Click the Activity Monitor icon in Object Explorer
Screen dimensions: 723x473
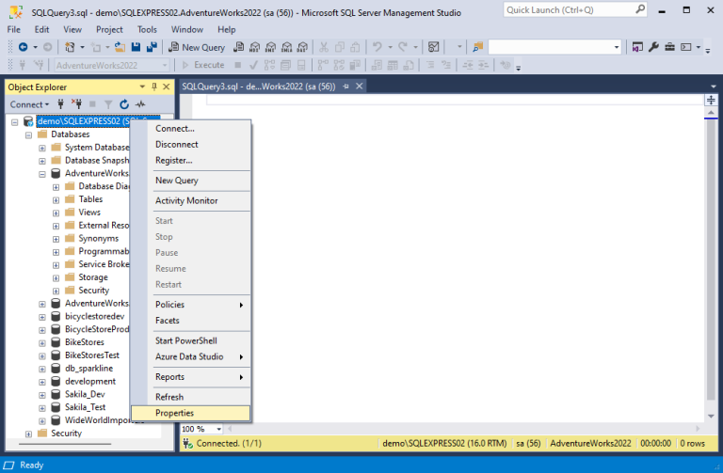coord(140,104)
